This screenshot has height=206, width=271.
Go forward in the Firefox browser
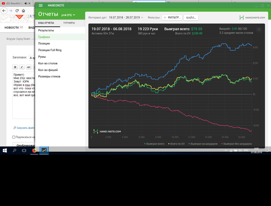(10, 11)
